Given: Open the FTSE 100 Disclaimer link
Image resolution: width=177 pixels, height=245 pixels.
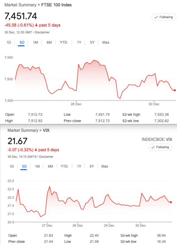Looking at the screenshot, I should tap(42, 32).
